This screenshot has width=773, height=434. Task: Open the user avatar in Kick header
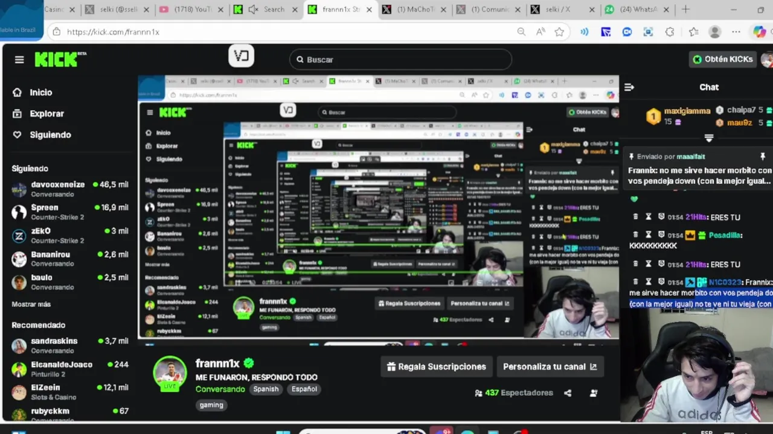pyautogui.click(x=767, y=59)
